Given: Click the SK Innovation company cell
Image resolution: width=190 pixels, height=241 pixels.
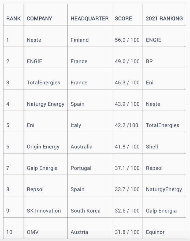Looking at the screenshot, I should tap(44, 211).
